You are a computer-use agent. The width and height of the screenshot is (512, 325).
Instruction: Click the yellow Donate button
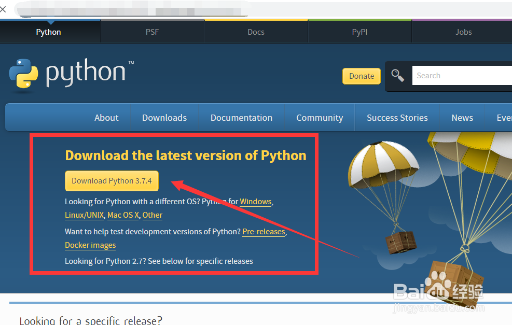click(x=362, y=76)
